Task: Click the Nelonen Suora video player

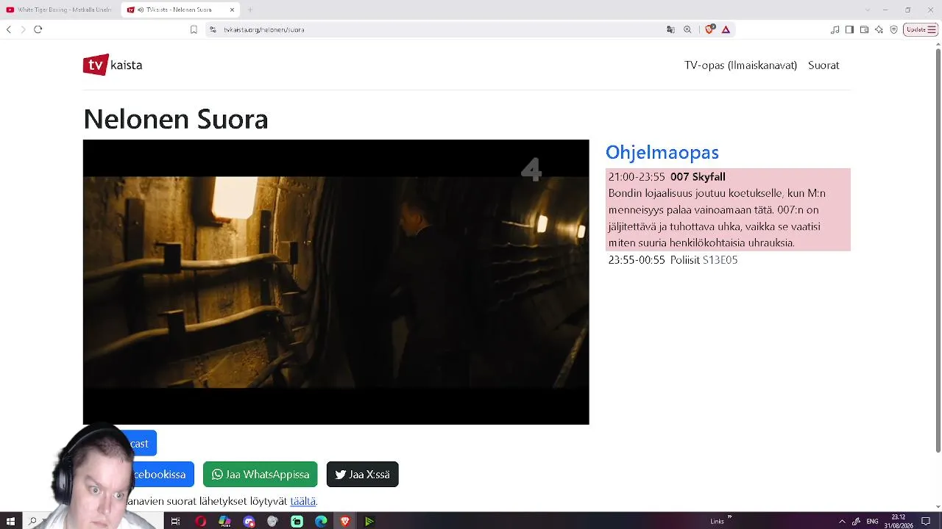Action: [x=336, y=282]
